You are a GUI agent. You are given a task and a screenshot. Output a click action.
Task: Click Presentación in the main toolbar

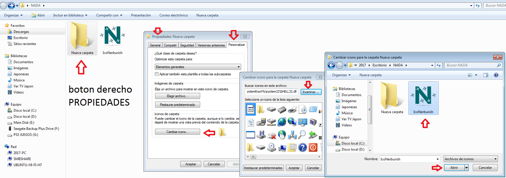pyautogui.click(x=141, y=15)
